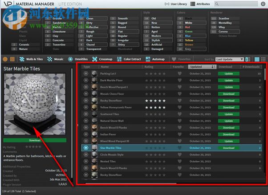This screenshot has width=268, height=195.
Task: Sort by the Name column header
Action: 121,67
